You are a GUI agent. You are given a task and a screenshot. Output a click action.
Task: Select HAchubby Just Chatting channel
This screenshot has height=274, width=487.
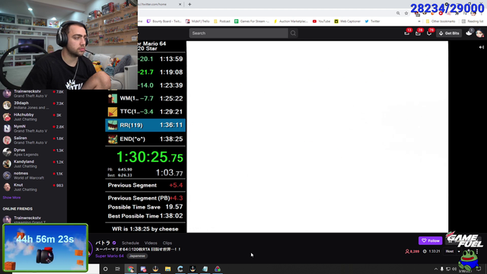coord(33,116)
